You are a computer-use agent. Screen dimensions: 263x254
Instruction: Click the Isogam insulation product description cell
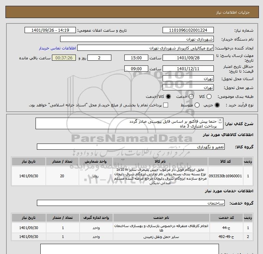pyautogui.click(x=160, y=176)
